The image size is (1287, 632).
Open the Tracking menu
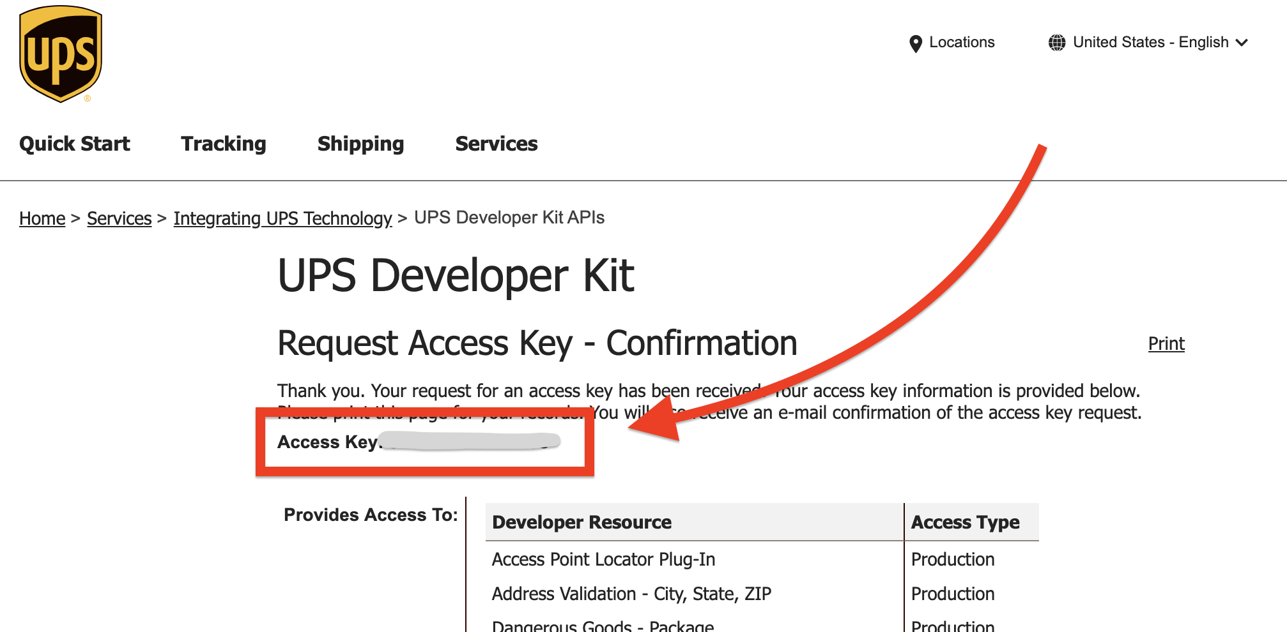tap(224, 144)
